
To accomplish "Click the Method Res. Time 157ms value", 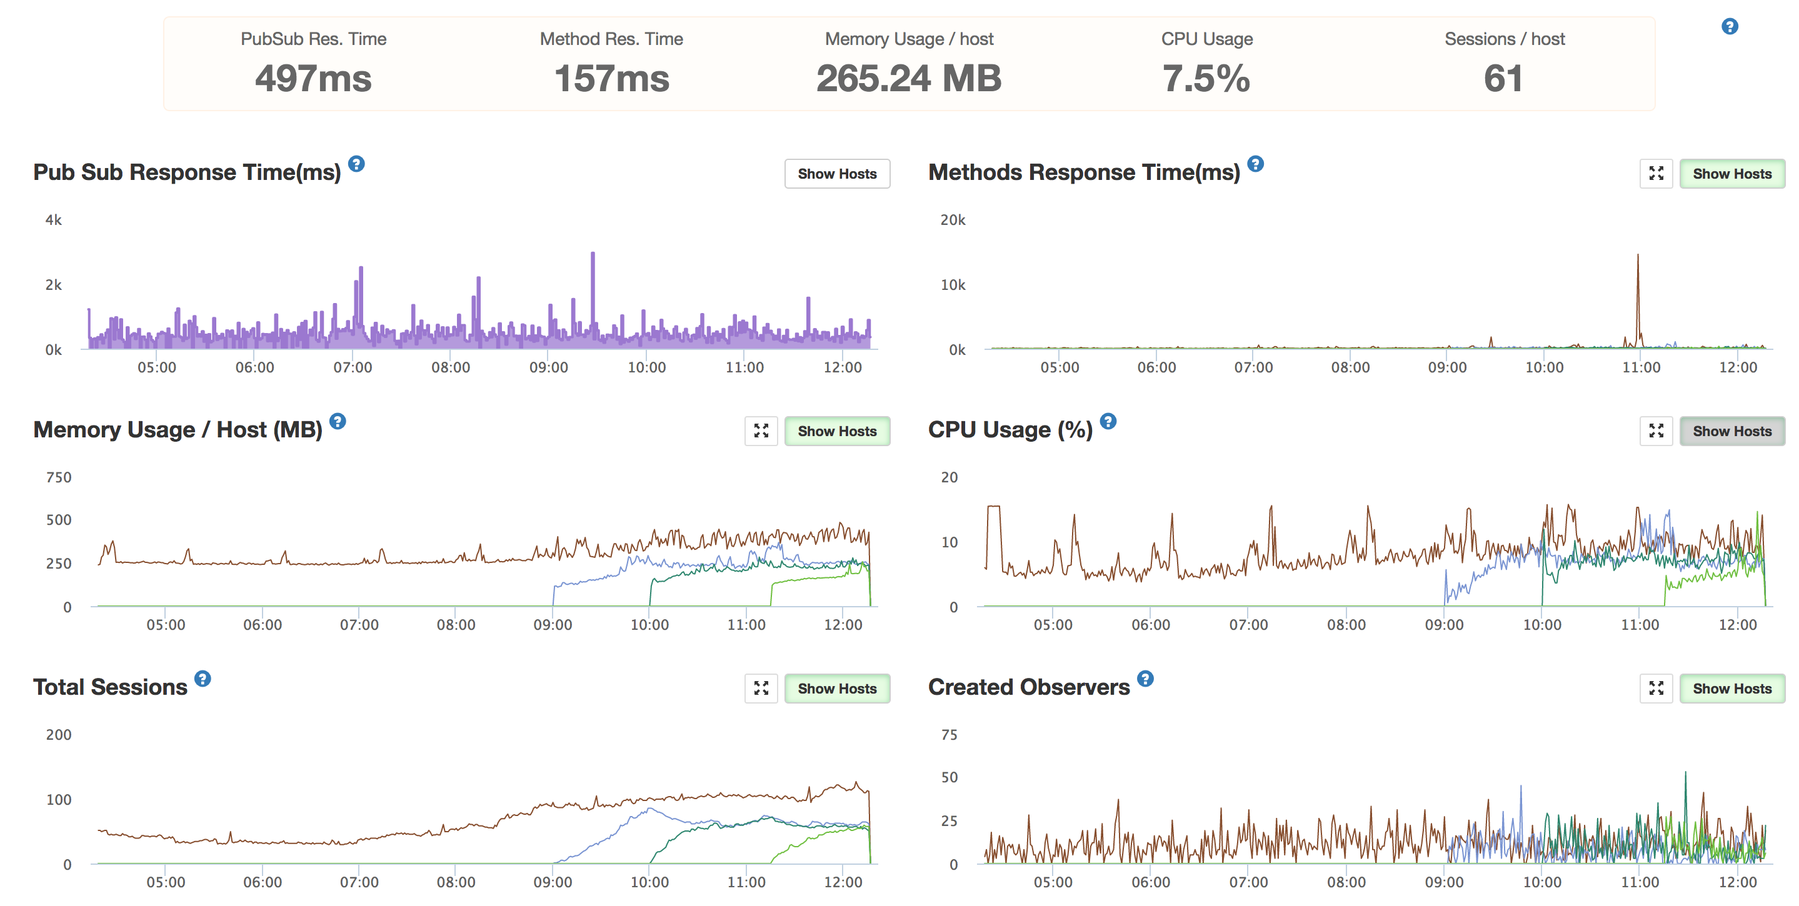I will click(611, 78).
